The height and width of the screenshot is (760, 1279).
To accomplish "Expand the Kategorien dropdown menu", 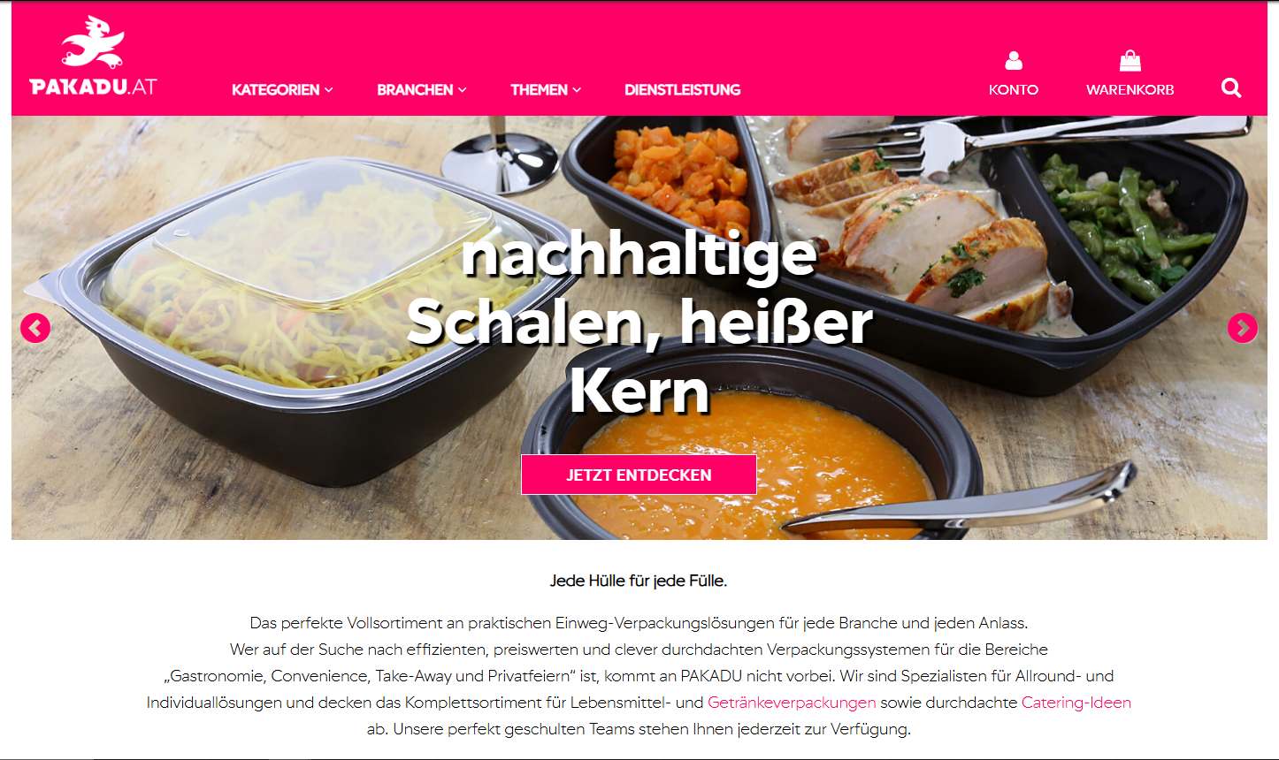I will pyautogui.click(x=282, y=89).
